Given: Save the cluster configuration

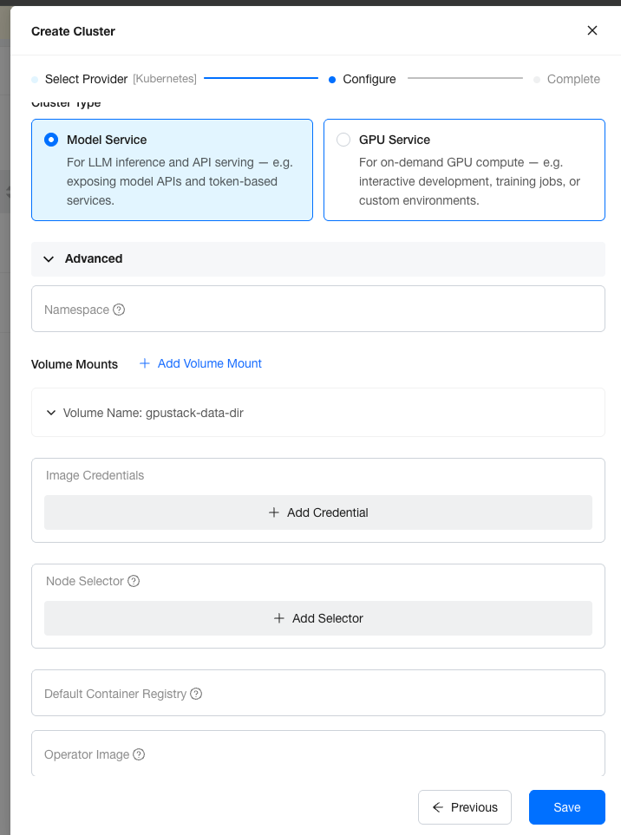Looking at the screenshot, I should (566, 807).
